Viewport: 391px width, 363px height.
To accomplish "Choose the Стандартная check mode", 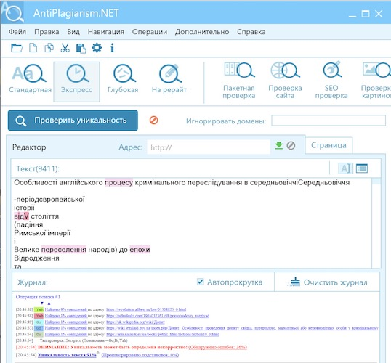I will [x=31, y=79].
